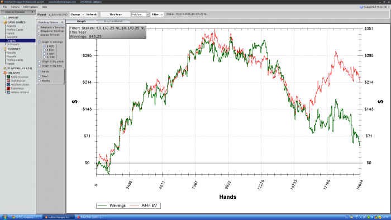Image resolution: width=391 pixels, height=220 pixels.
Task: Toggle Showdown Winnings checkbox
Action: click(x=39, y=31)
